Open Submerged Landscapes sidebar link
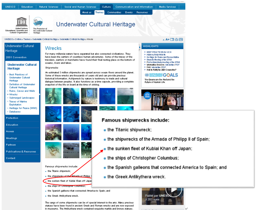 point(22,98)
